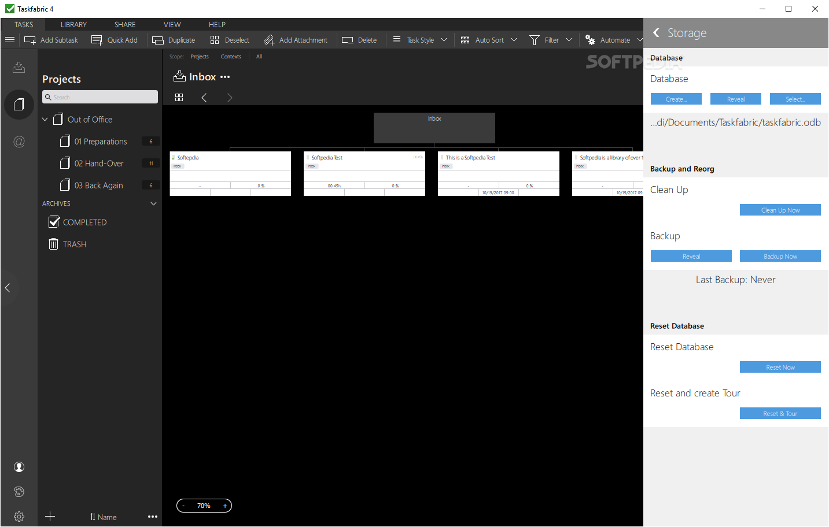The image size is (829, 527).
Task: Open user account icon in sidebar
Action: 19,467
